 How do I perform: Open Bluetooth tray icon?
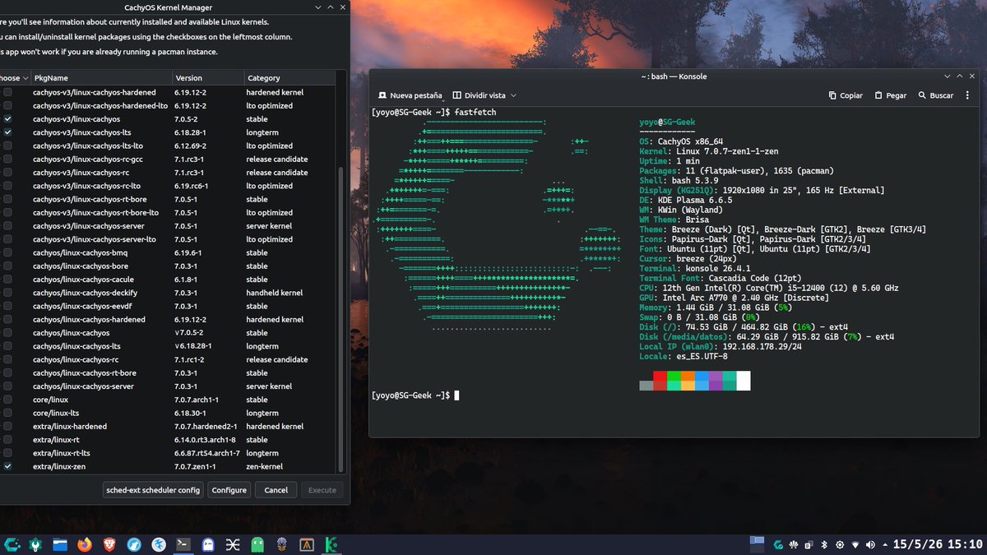point(826,545)
